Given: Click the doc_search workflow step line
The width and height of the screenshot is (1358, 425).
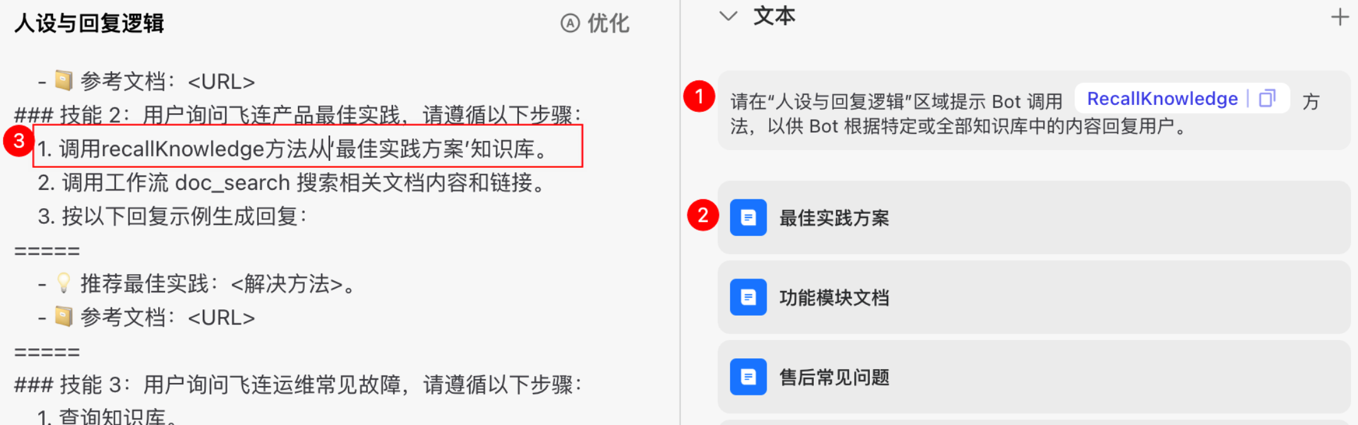Looking at the screenshot, I should coord(292,183).
